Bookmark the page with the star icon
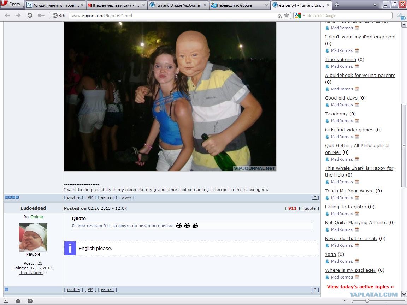The image size is (407, 305). click(286, 16)
